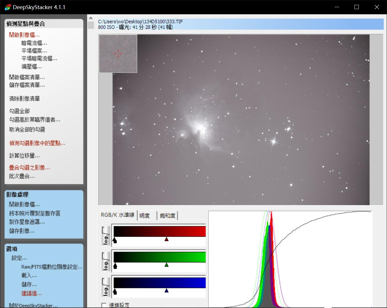Click the red channel log curve icon
The image size is (387, 308).
[x=106, y=236]
